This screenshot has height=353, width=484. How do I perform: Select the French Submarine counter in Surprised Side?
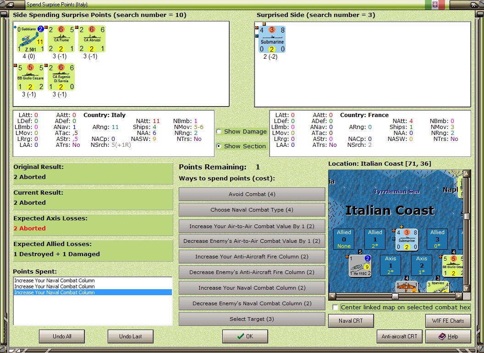point(272,39)
